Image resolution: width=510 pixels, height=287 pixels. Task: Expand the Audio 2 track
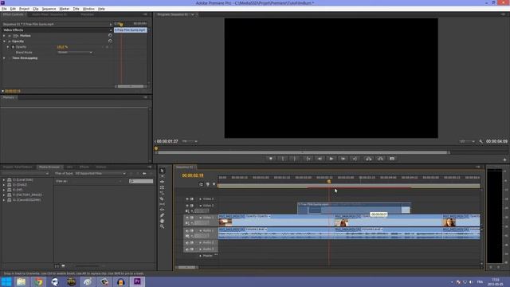point(200,242)
